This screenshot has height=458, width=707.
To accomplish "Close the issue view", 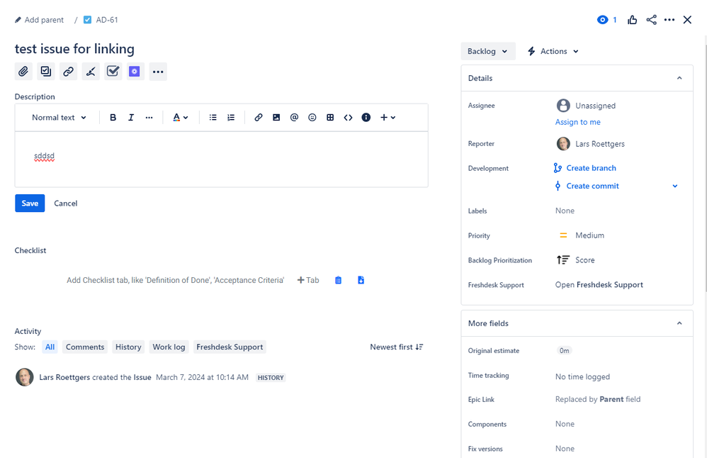I will [687, 20].
